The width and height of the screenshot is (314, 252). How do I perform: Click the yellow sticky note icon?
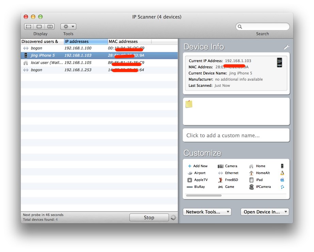coord(189,104)
